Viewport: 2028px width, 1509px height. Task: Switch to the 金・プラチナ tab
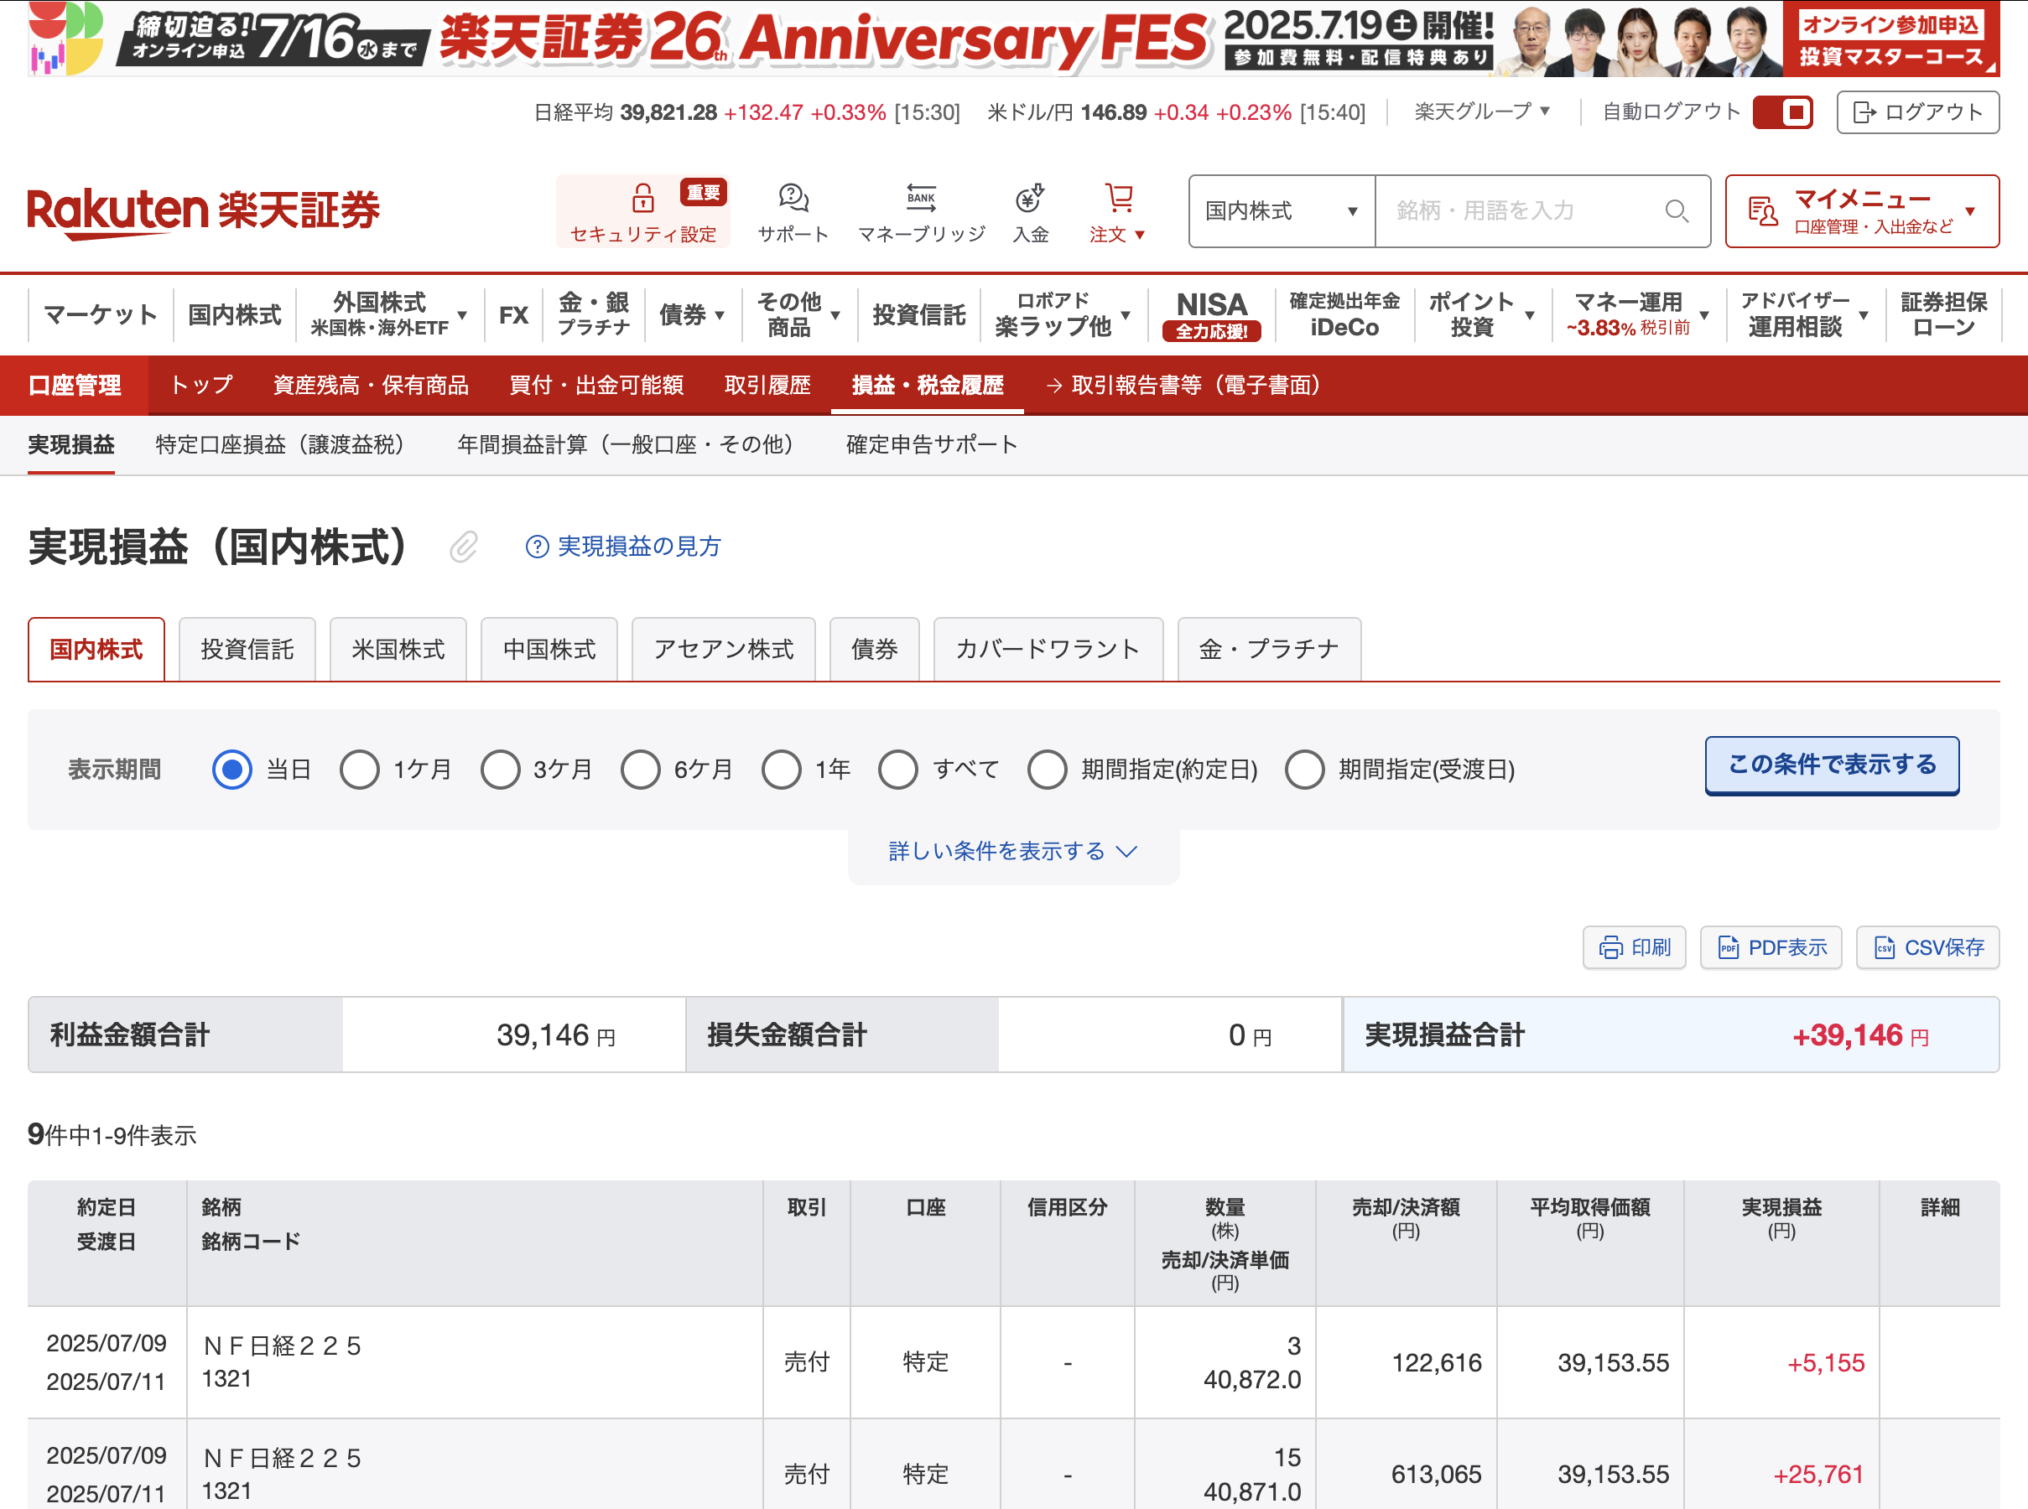tap(1268, 650)
